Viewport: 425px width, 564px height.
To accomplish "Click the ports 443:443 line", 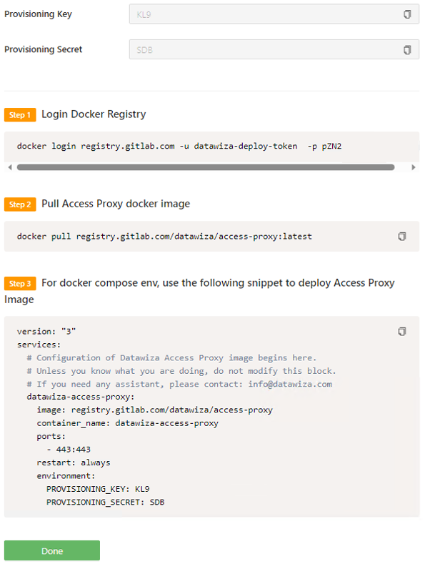I will pos(69,449).
